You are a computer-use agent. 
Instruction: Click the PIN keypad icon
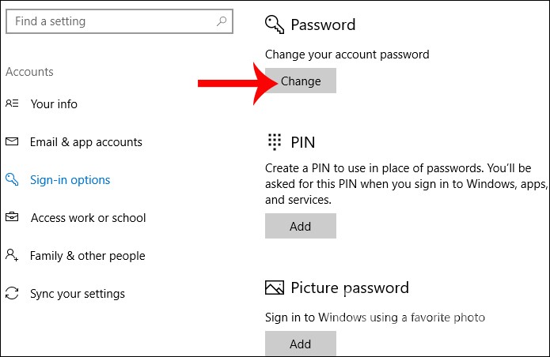pos(275,142)
